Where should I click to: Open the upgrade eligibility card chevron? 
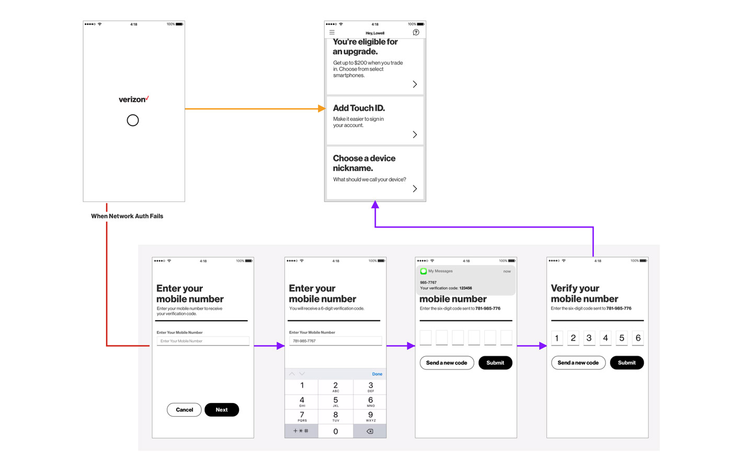415,84
